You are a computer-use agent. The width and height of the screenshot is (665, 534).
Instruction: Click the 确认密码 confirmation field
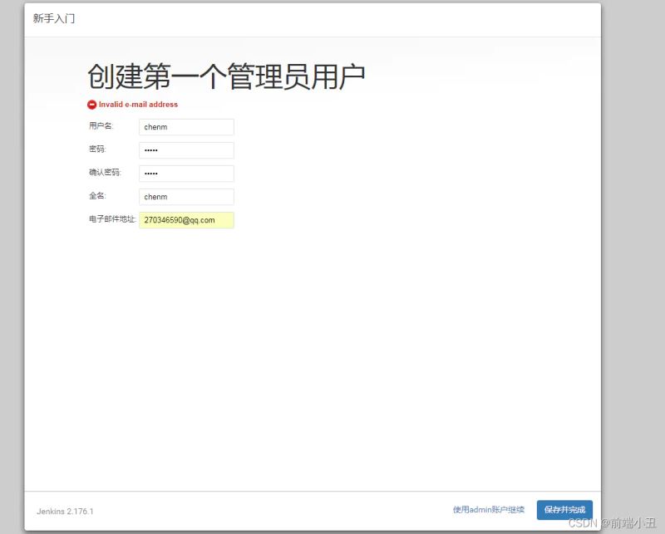point(185,173)
